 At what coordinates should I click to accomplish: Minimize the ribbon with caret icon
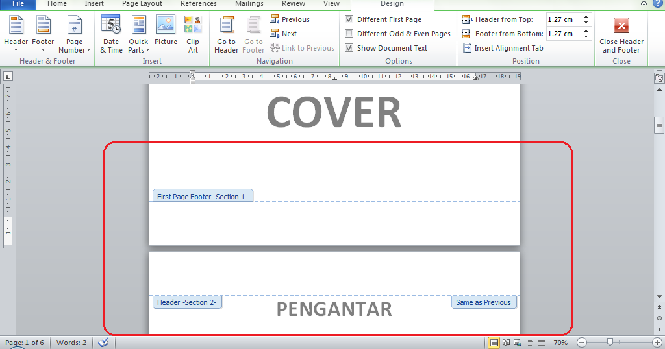(644, 3)
